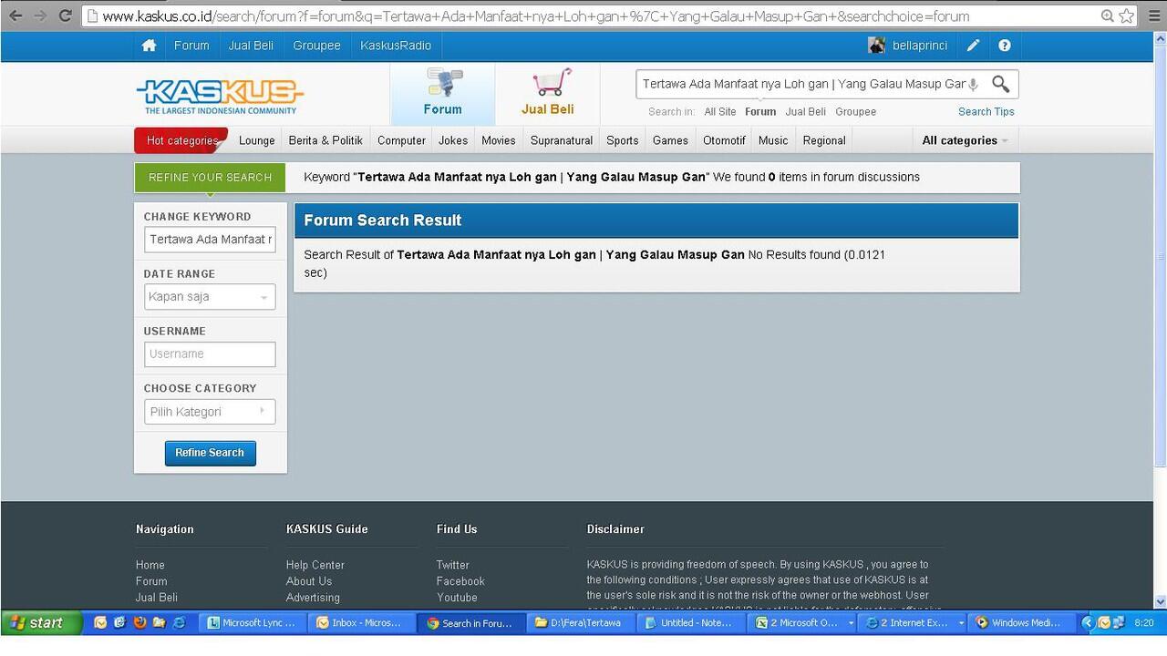Open Berita & Politik category

[x=325, y=140]
